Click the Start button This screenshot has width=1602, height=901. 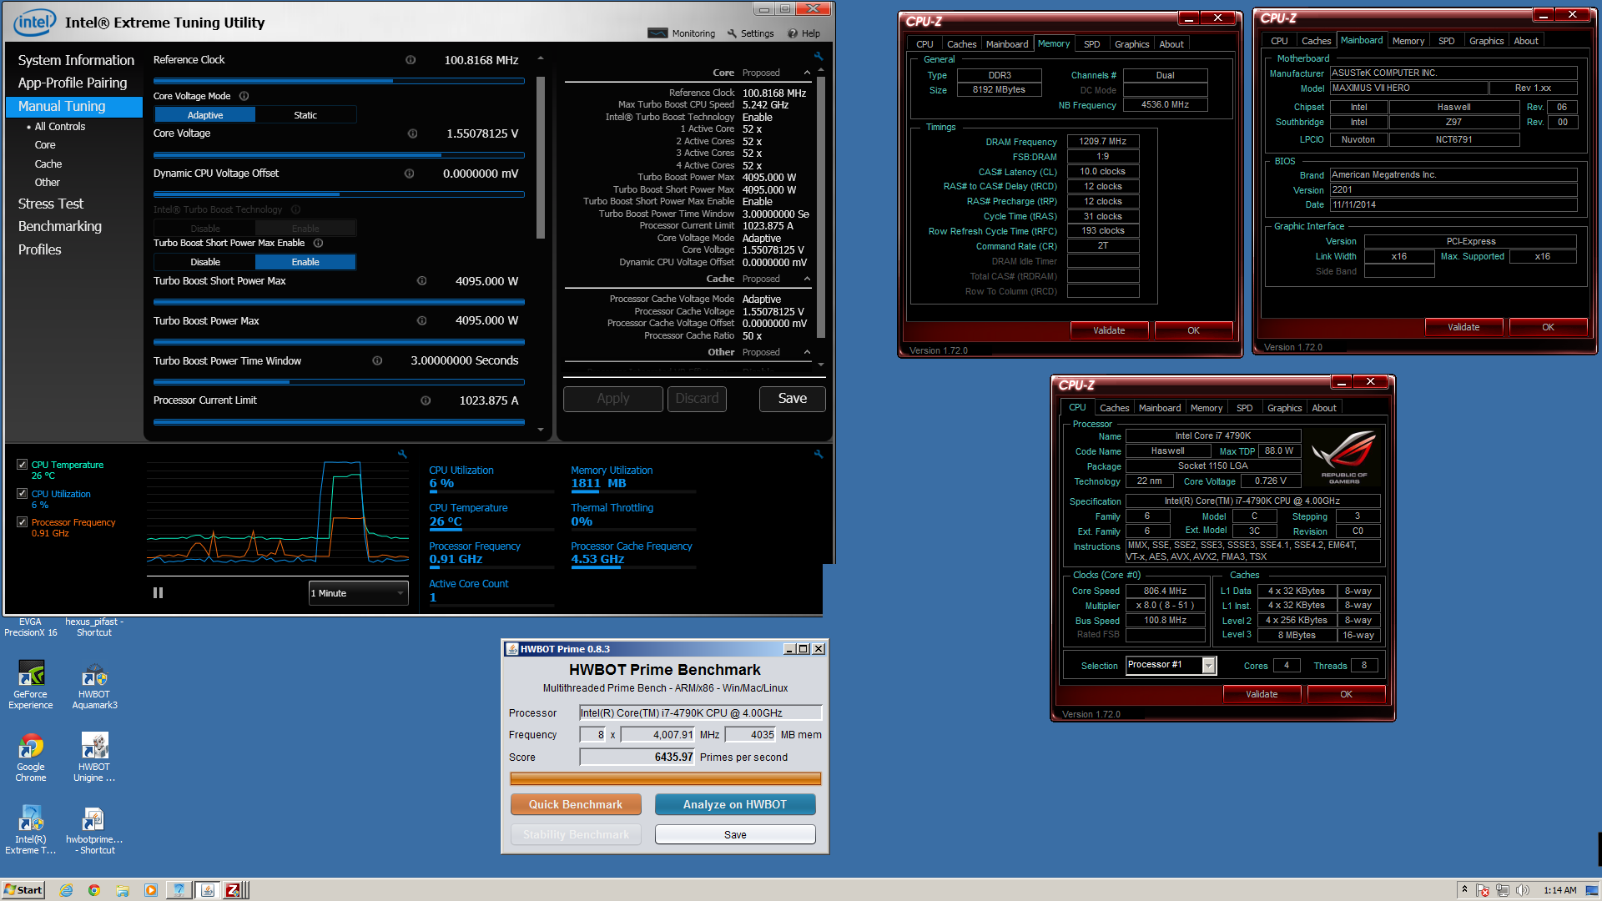coord(23,890)
